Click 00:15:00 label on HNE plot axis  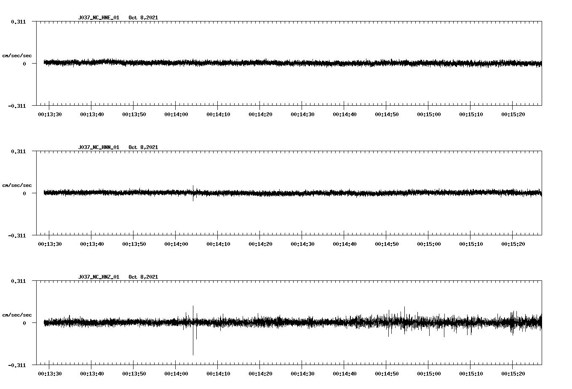coord(429,115)
